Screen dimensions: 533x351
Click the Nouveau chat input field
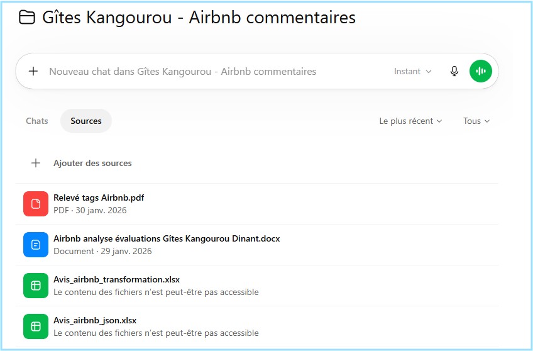tap(183, 72)
